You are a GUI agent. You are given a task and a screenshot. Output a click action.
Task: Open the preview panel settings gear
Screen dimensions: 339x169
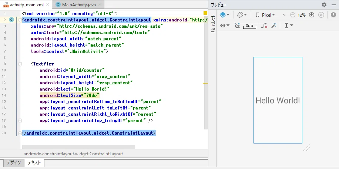[324, 5]
